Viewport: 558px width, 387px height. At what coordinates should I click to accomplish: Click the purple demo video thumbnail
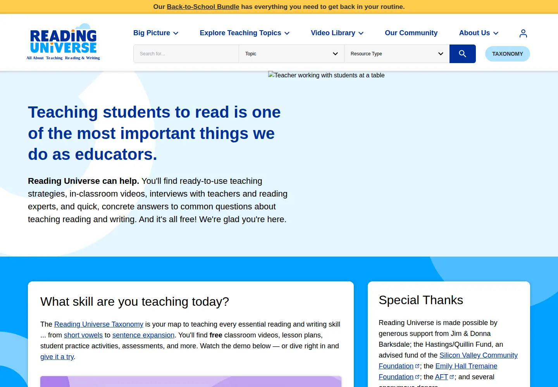click(x=191, y=382)
